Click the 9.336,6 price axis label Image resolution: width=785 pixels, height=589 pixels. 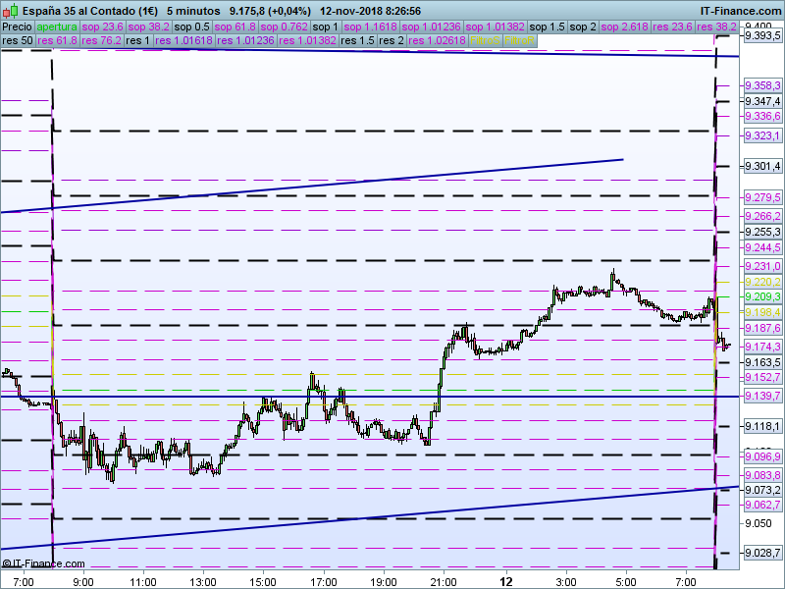pos(762,116)
